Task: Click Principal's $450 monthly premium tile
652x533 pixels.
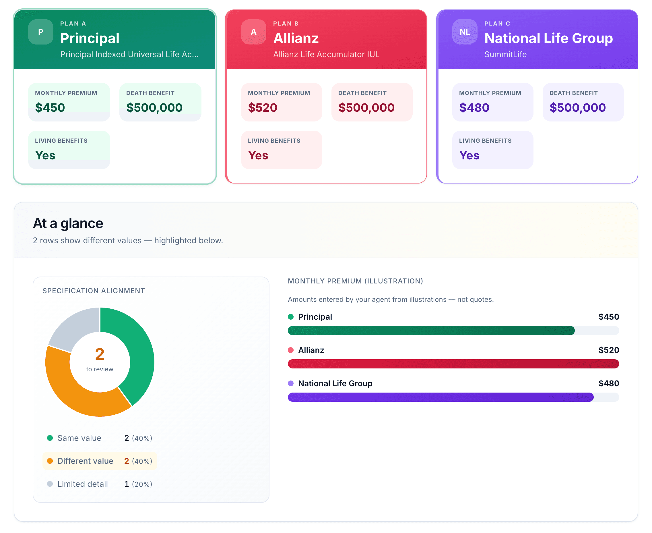Action: 69,102
